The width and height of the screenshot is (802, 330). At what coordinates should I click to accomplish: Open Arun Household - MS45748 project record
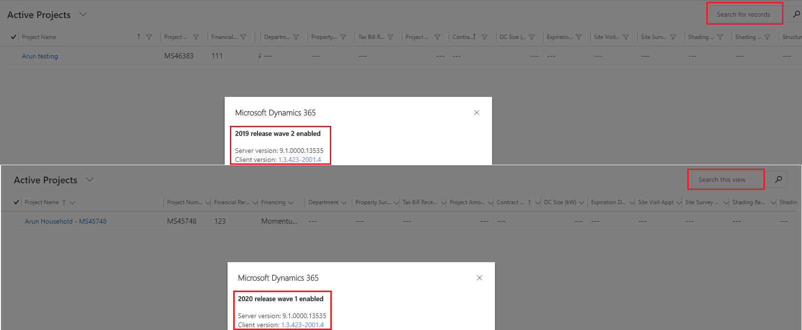pyautogui.click(x=66, y=221)
